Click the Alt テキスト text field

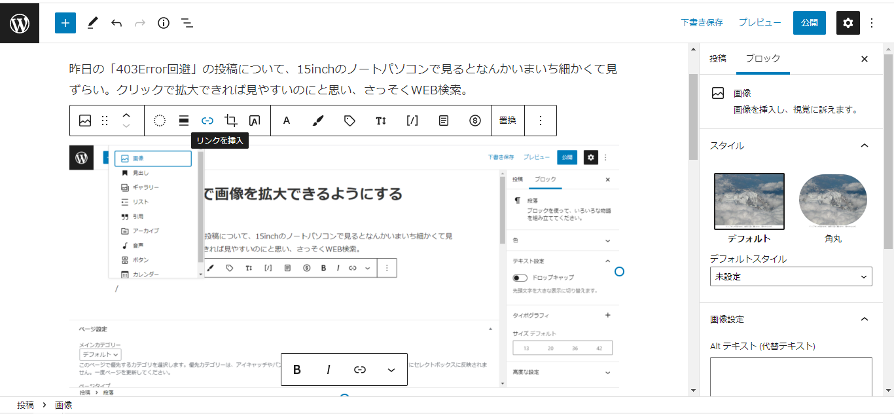pos(791,376)
